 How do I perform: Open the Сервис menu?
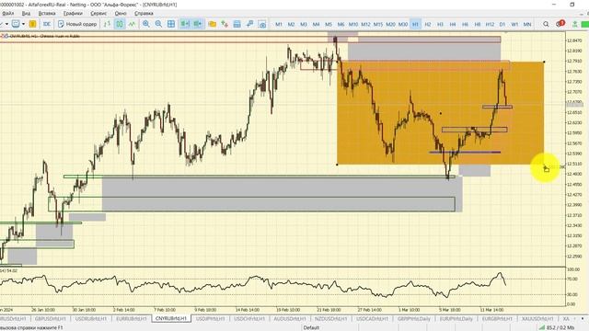[x=98, y=13]
